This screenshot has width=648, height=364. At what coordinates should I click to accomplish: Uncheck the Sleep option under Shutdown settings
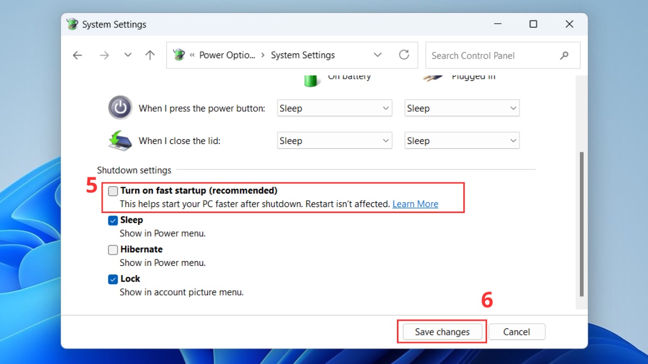pyautogui.click(x=113, y=220)
